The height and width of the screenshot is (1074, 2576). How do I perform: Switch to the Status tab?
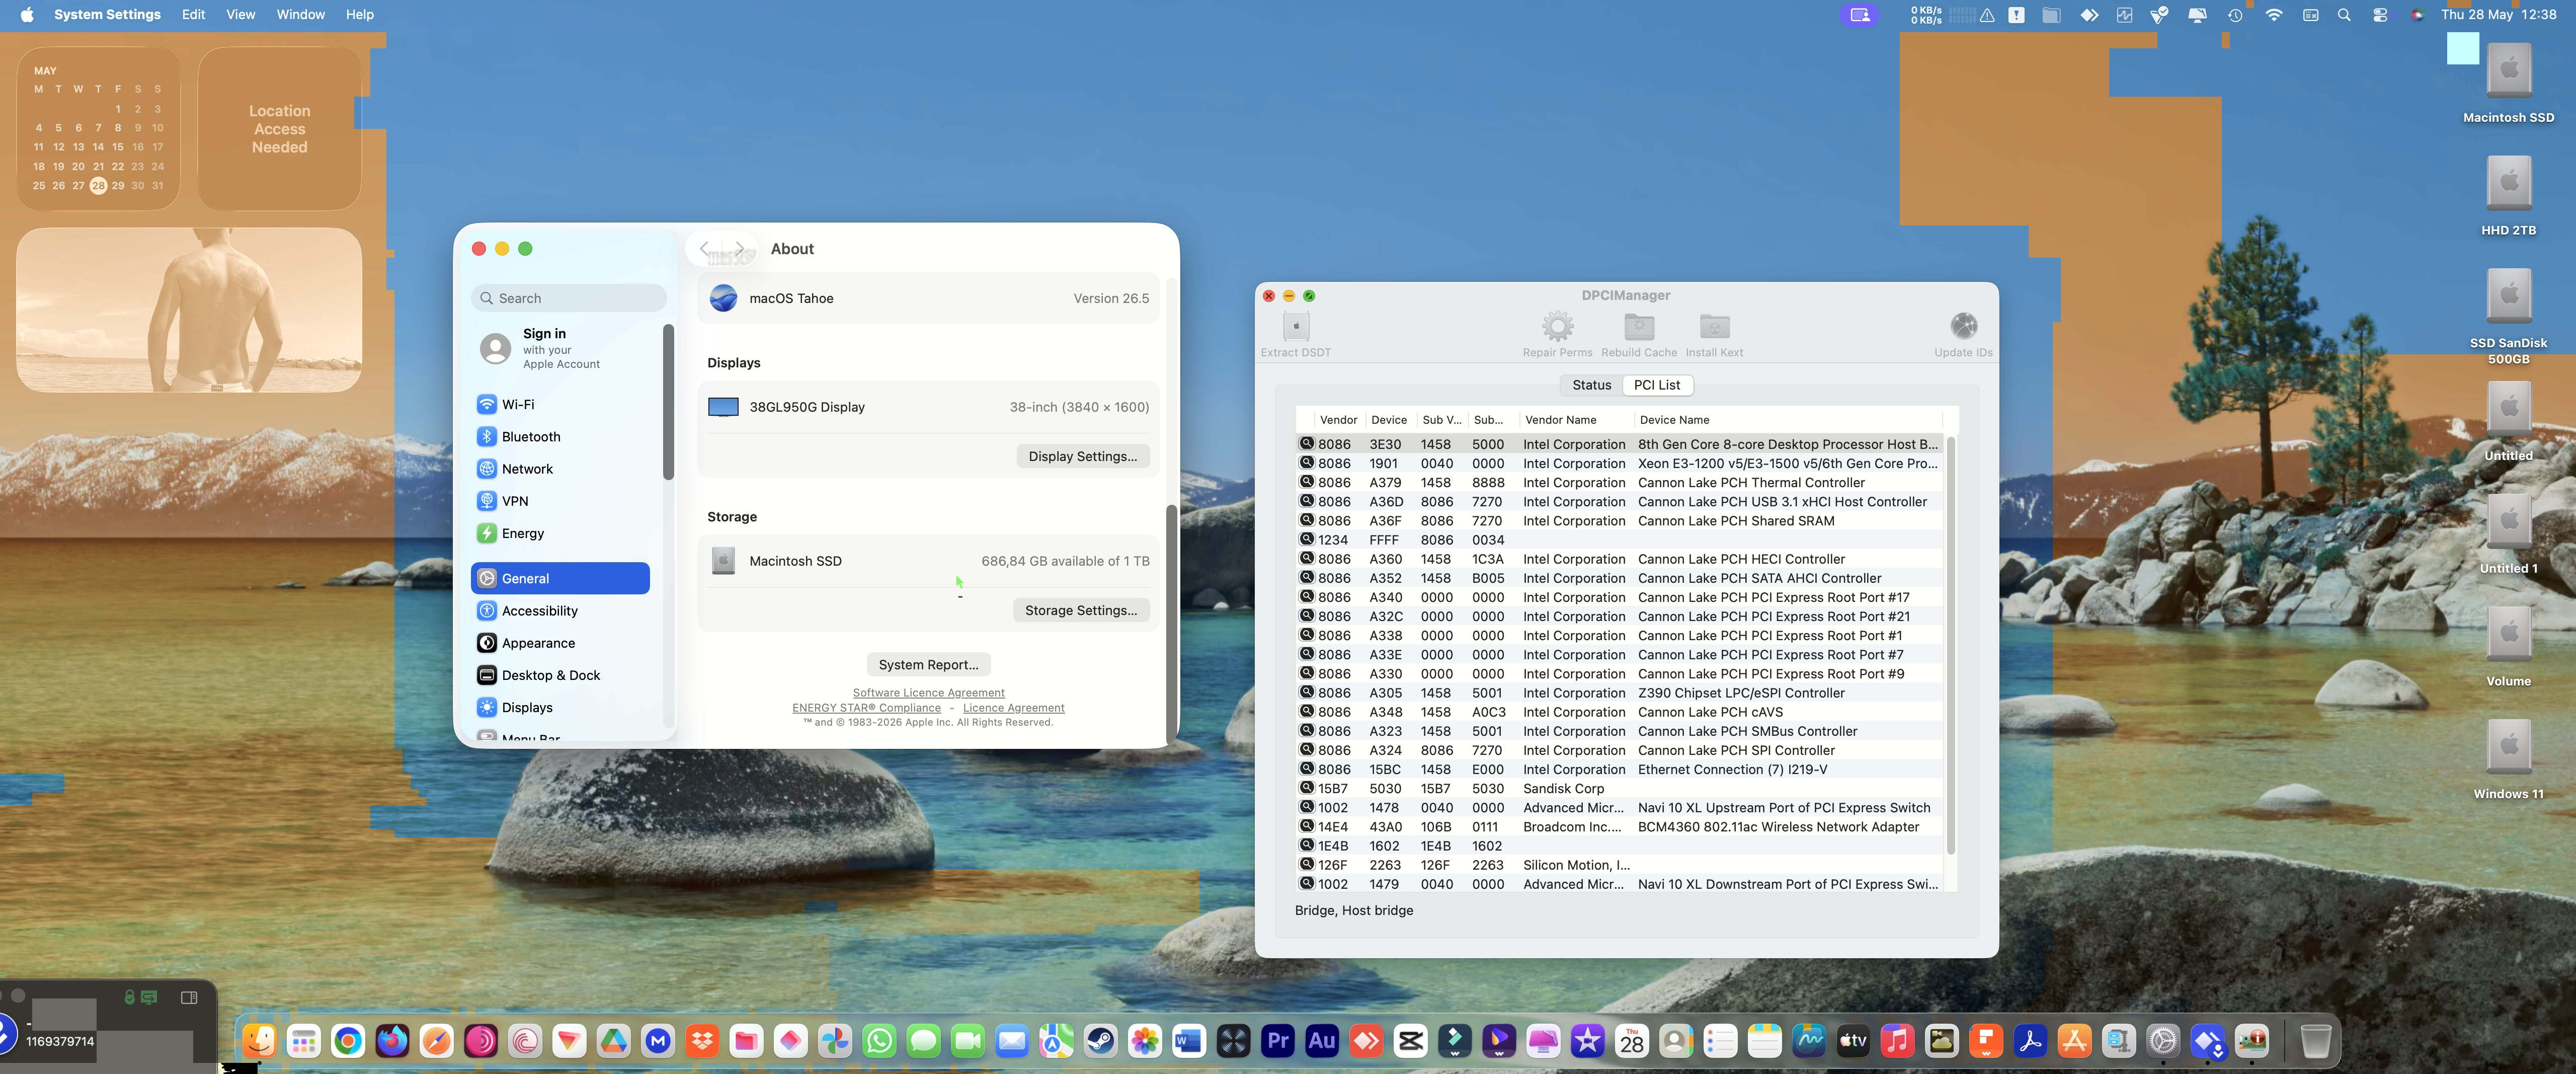(x=1591, y=385)
